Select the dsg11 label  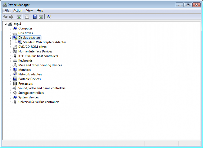pyautogui.click(x=17, y=24)
